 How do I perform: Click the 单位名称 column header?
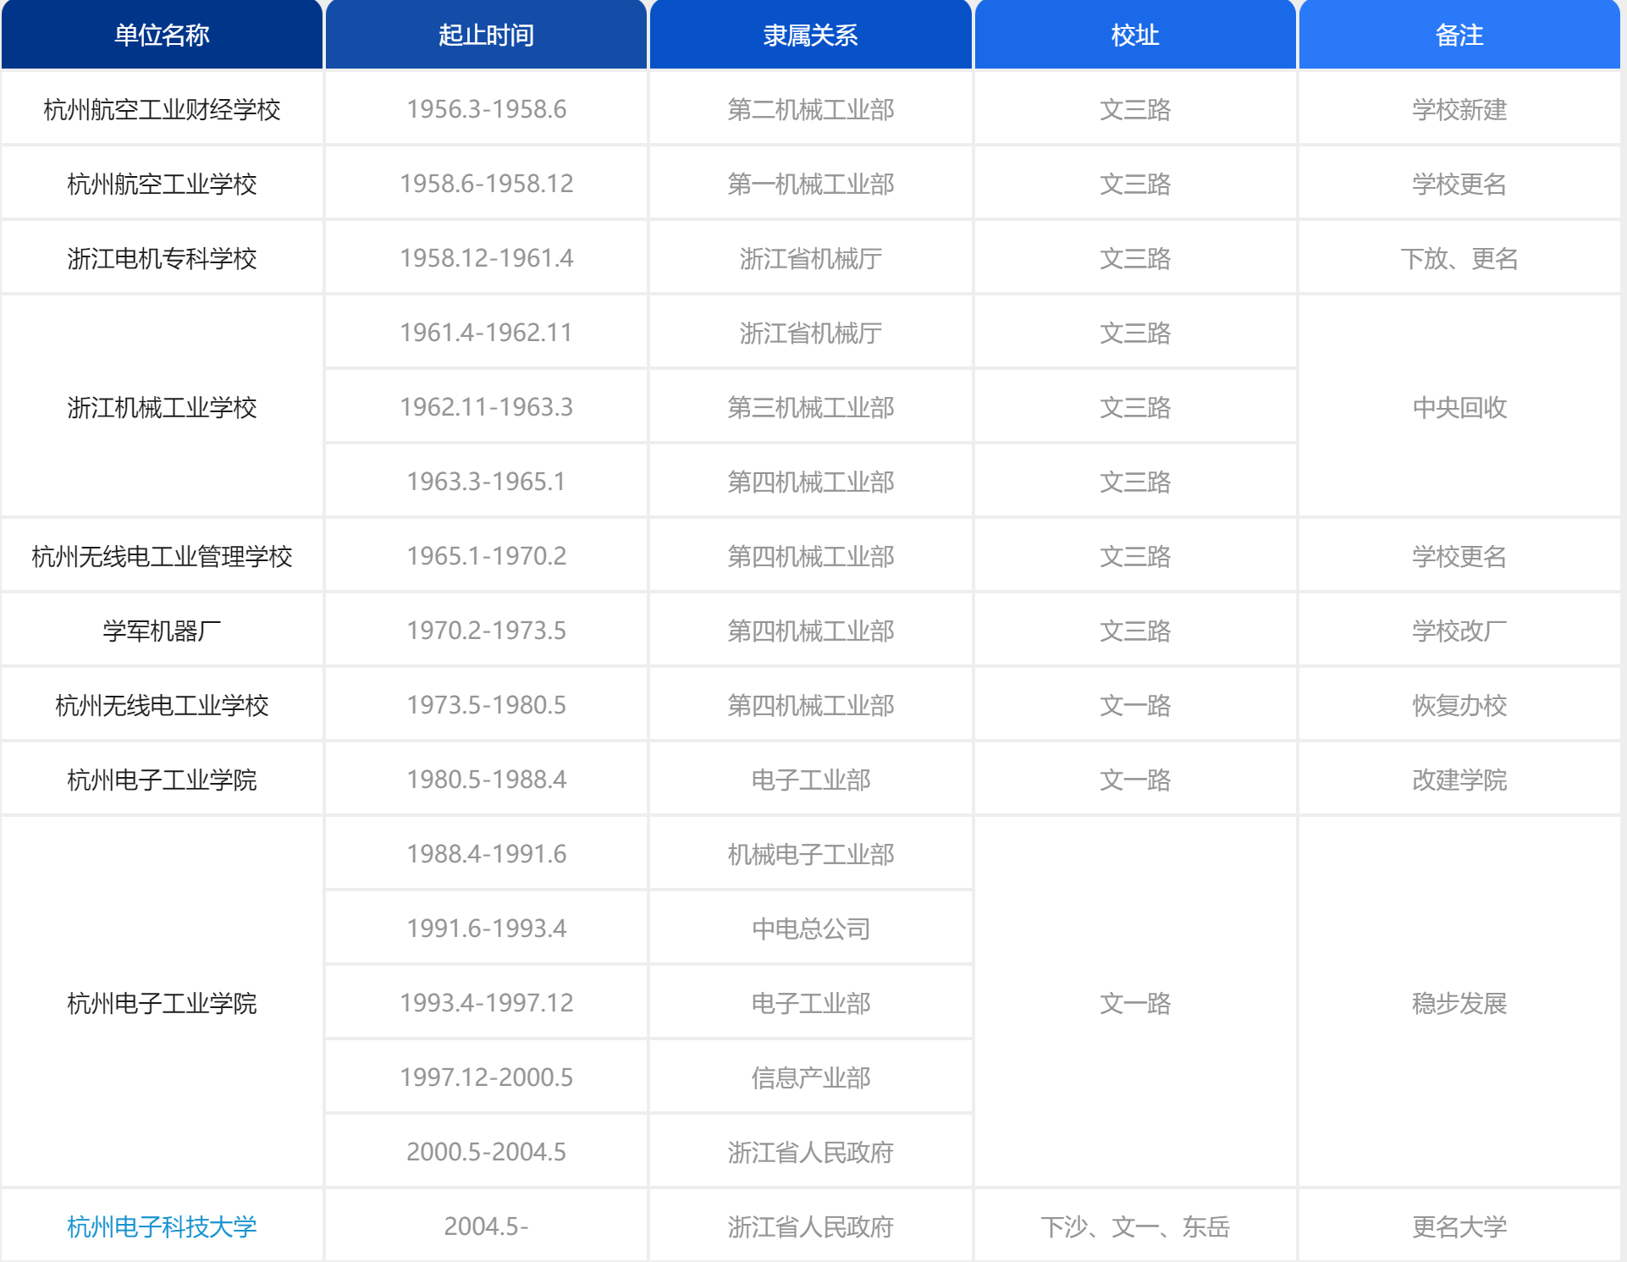tap(161, 36)
